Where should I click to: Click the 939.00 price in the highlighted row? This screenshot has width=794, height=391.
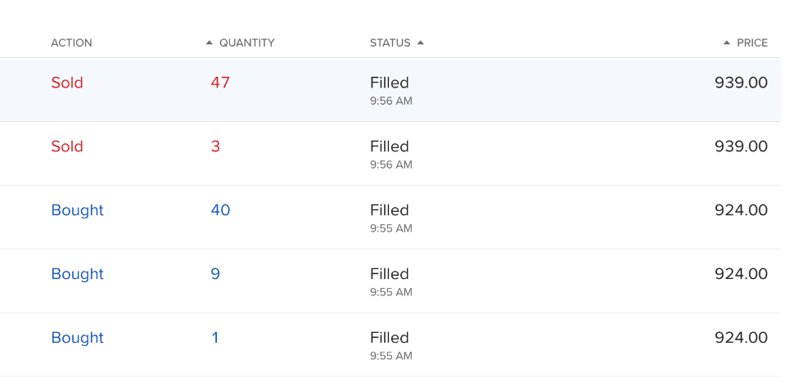pyautogui.click(x=741, y=83)
